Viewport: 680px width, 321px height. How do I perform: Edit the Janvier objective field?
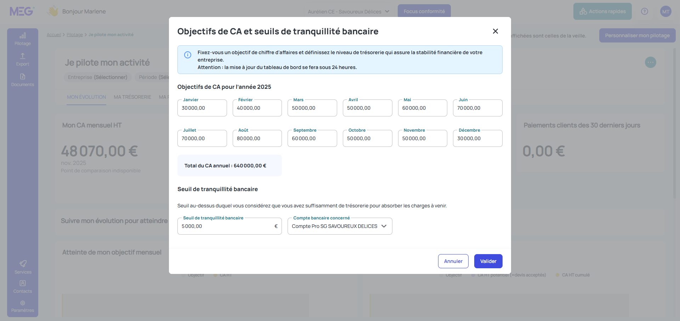click(x=202, y=108)
